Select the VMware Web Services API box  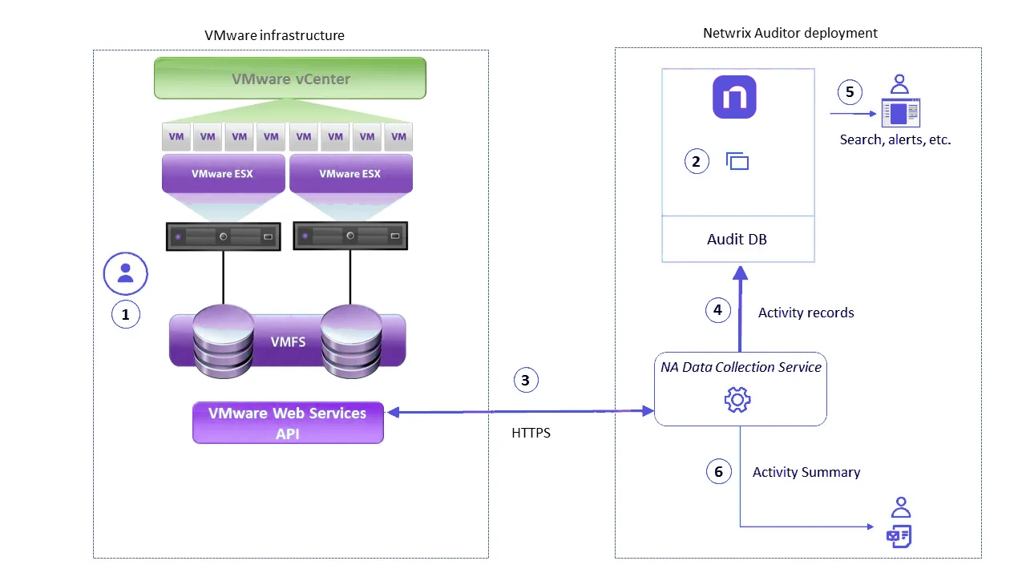tap(288, 422)
